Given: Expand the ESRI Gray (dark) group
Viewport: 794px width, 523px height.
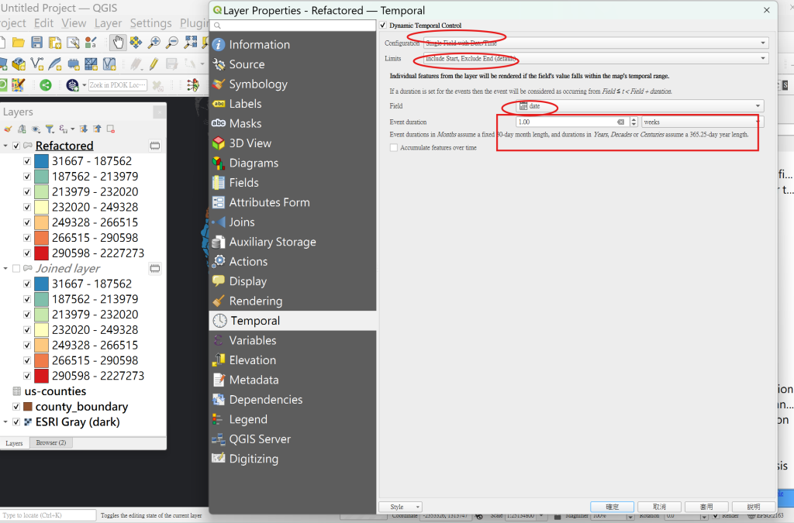Looking at the screenshot, I should [x=5, y=421].
